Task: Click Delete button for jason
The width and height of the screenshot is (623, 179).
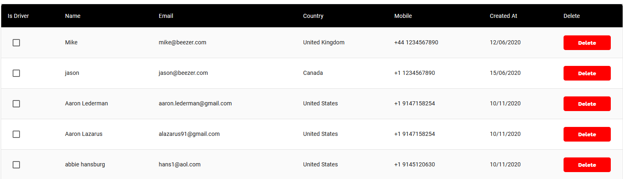Action: 587,73
